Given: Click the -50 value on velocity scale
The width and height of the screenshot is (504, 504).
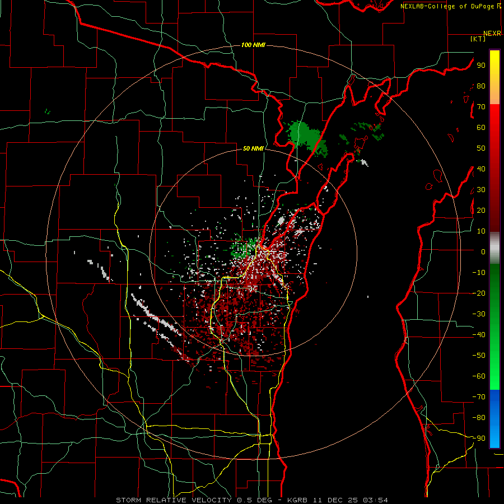Looking at the screenshot, I should pyautogui.click(x=479, y=356).
